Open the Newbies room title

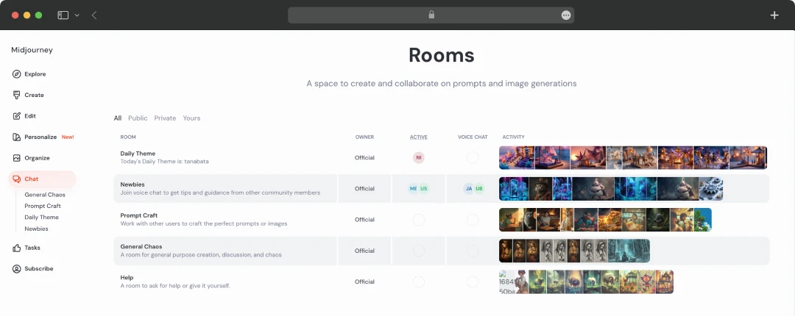coord(132,184)
